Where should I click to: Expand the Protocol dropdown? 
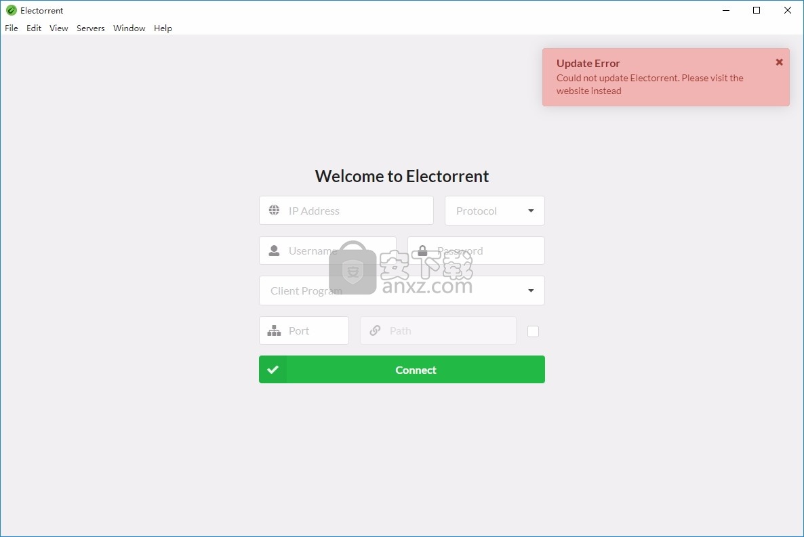click(x=494, y=211)
